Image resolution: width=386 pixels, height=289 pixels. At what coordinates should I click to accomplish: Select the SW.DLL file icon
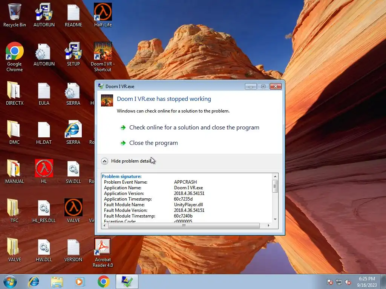74,172
